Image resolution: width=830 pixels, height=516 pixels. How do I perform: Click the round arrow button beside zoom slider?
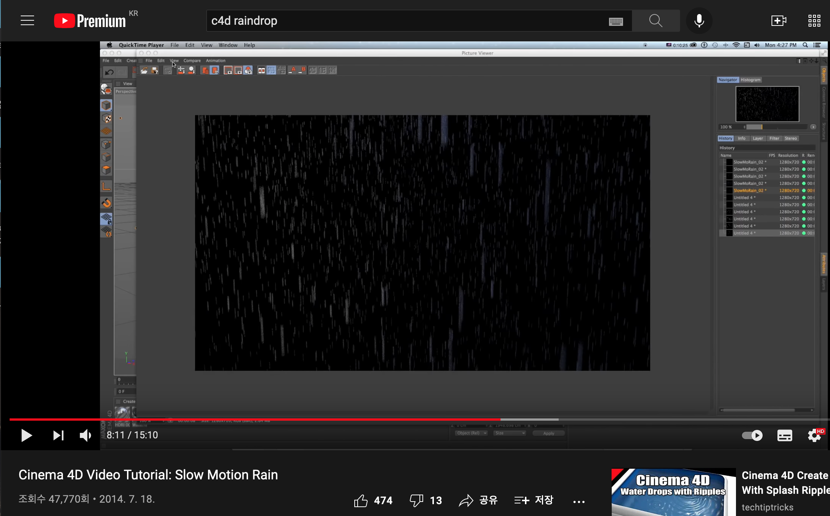(x=813, y=127)
